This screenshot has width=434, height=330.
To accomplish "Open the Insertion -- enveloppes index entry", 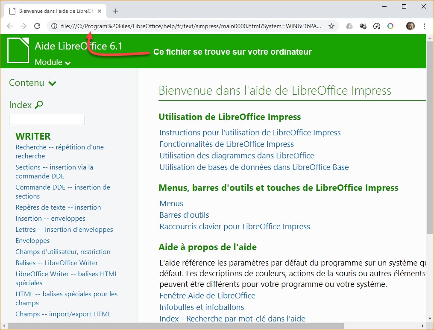I will click(x=50, y=219).
